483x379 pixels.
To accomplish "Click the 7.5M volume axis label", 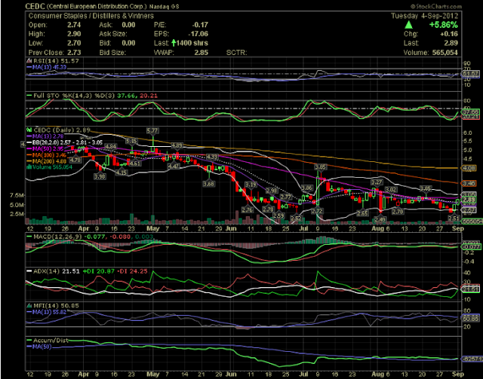I will [x=17, y=195].
